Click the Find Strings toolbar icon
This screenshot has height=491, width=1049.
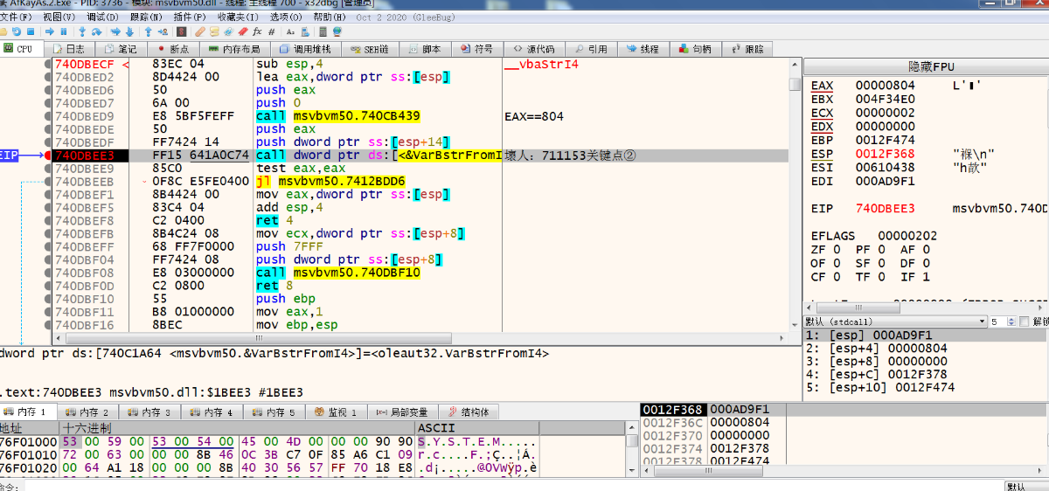(x=290, y=31)
